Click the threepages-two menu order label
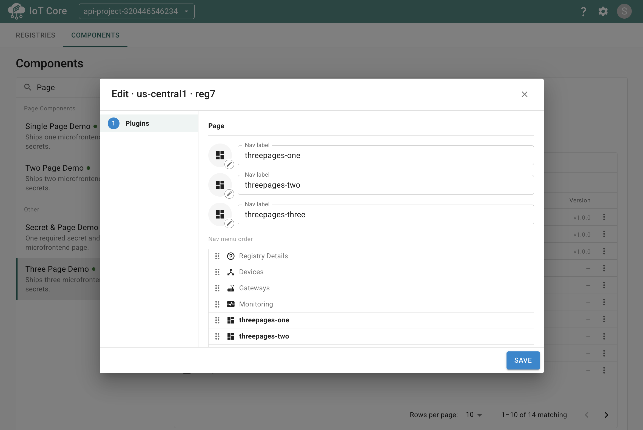This screenshot has height=430, width=643. pos(264,337)
